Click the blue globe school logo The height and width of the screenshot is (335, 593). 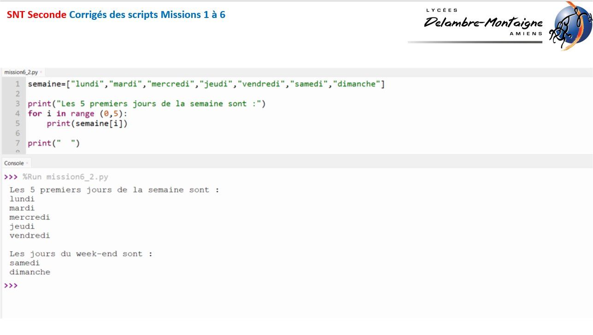pyautogui.click(x=570, y=25)
